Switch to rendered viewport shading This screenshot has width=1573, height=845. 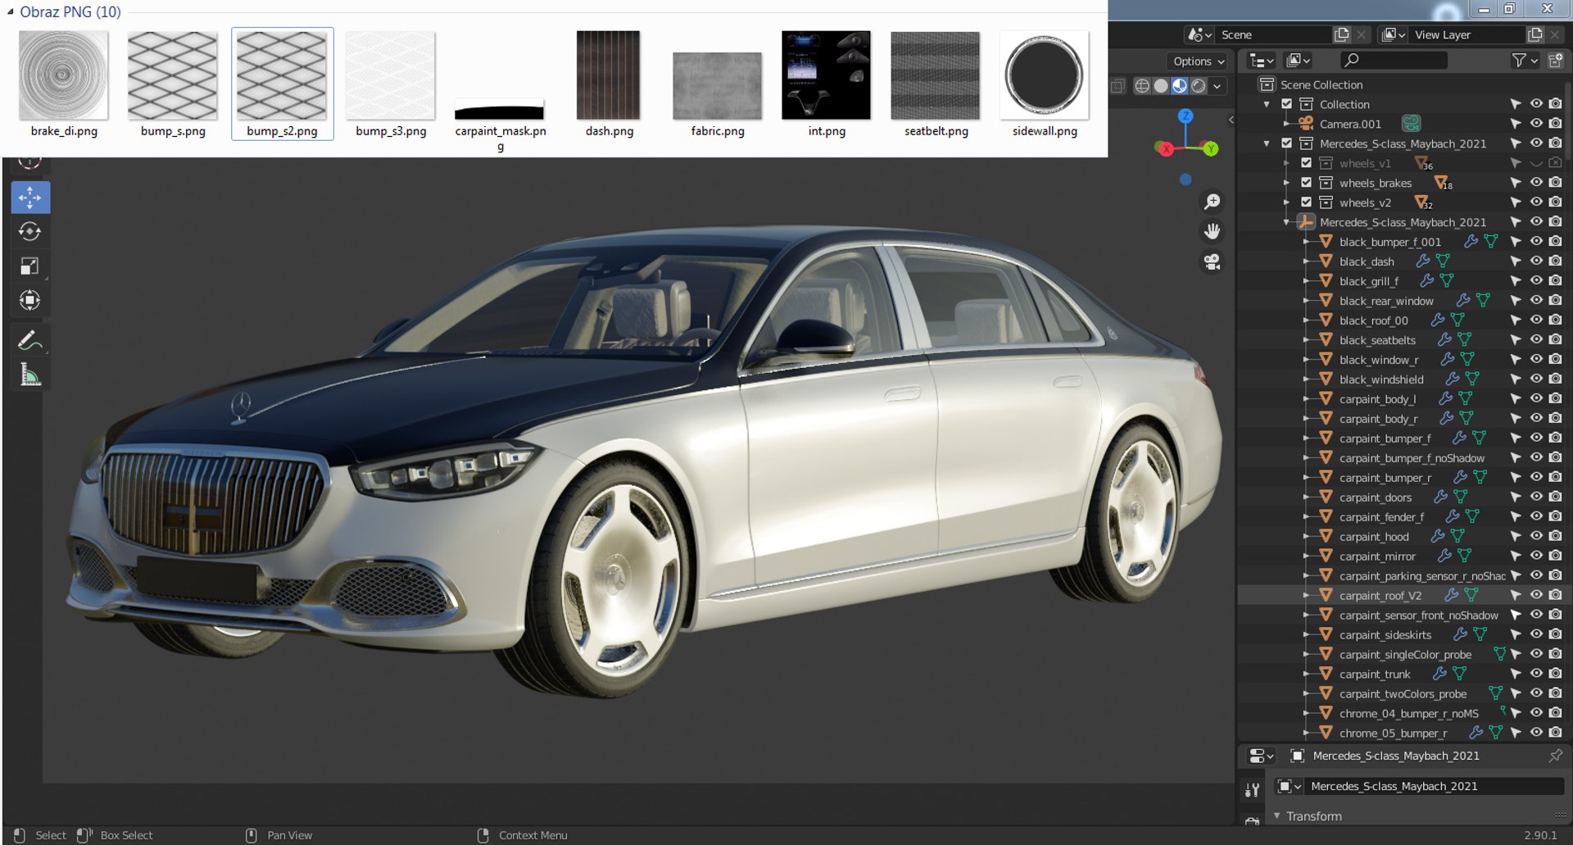(1199, 86)
